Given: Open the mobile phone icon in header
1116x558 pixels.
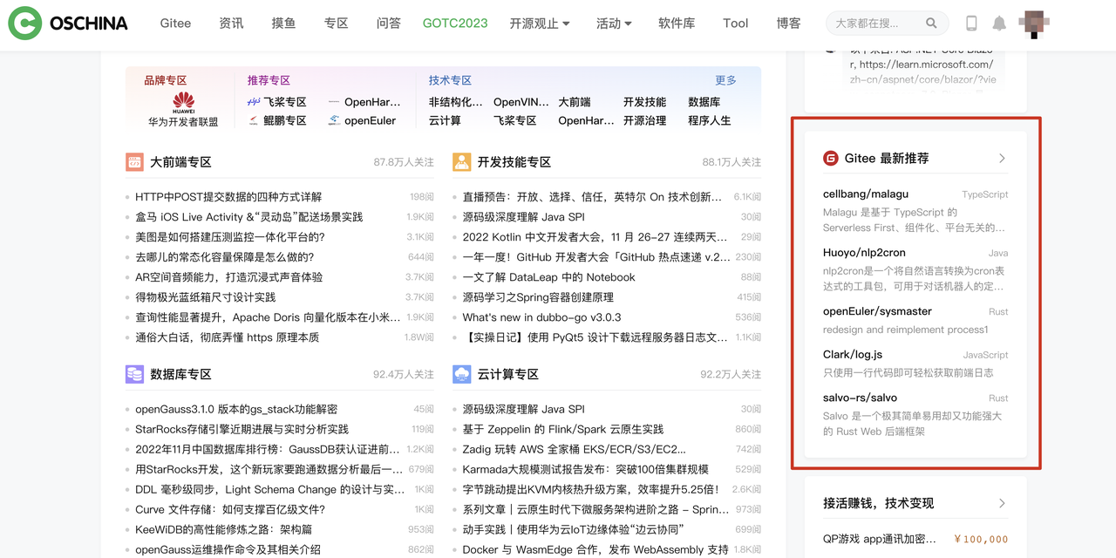Looking at the screenshot, I should coord(971,24).
